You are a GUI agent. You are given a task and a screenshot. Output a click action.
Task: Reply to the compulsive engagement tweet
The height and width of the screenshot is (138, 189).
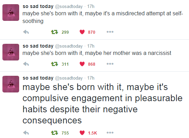26,133
